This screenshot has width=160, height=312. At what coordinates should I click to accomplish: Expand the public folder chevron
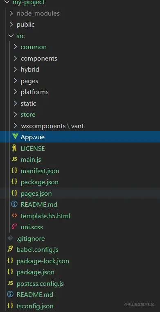(11, 25)
